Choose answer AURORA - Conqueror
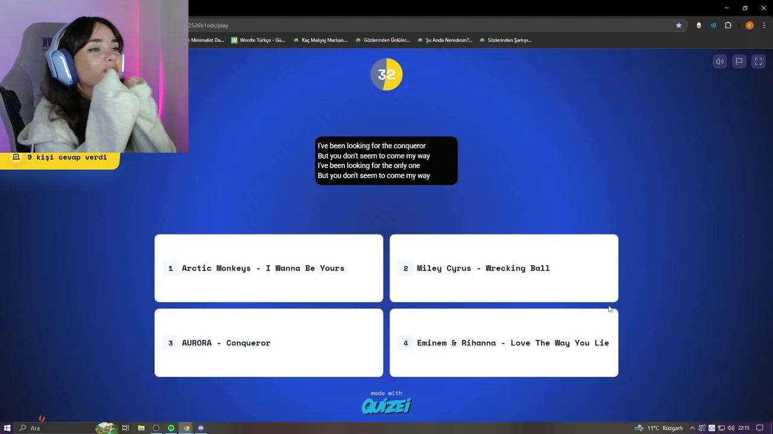Screen dimensions: 773x434 pos(269,342)
